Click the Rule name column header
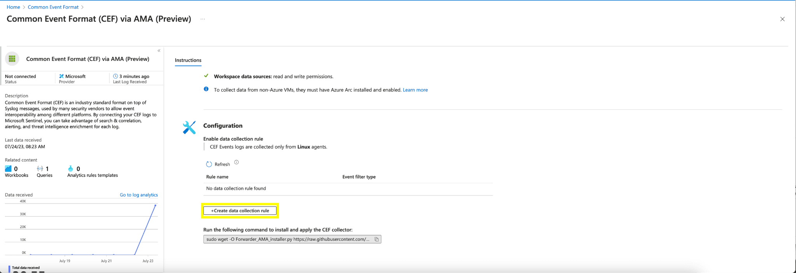796x273 pixels. 217,177
